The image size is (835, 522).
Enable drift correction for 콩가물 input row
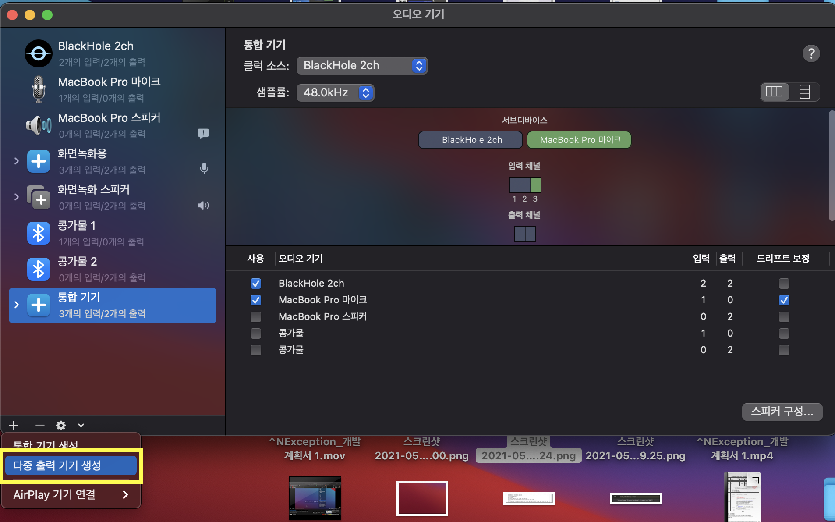click(784, 334)
